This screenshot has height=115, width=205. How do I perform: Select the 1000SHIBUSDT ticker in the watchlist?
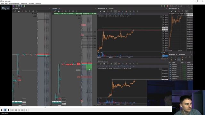(x=176, y=76)
